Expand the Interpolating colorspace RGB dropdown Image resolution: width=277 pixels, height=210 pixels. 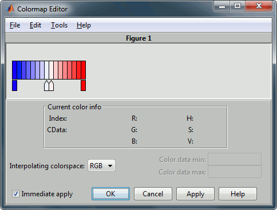pyautogui.click(x=101, y=165)
